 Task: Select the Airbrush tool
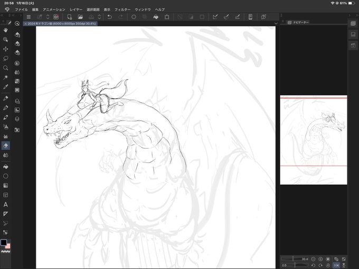click(6, 127)
